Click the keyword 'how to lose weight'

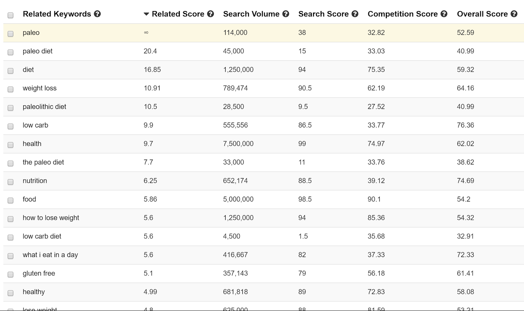[51, 218]
